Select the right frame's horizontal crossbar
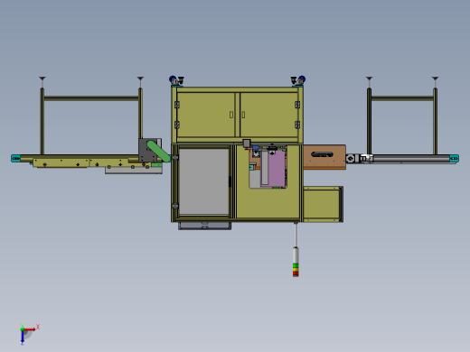 (402, 98)
